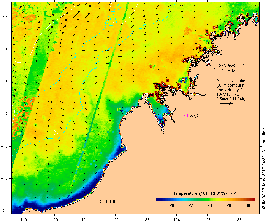Image resolution: width=268 pixels, height=223 pixels.
Task: Click the '123' longitude axis label
Action: (x=146, y=220)
